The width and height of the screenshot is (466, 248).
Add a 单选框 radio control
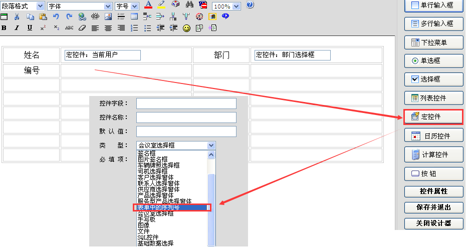(433, 61)
